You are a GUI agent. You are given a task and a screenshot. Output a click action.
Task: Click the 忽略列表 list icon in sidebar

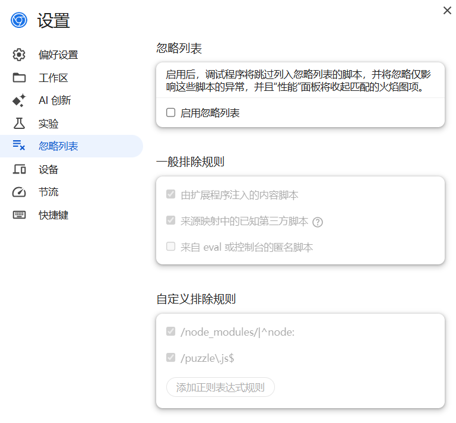pyautogui.click(x=19, y=146)
